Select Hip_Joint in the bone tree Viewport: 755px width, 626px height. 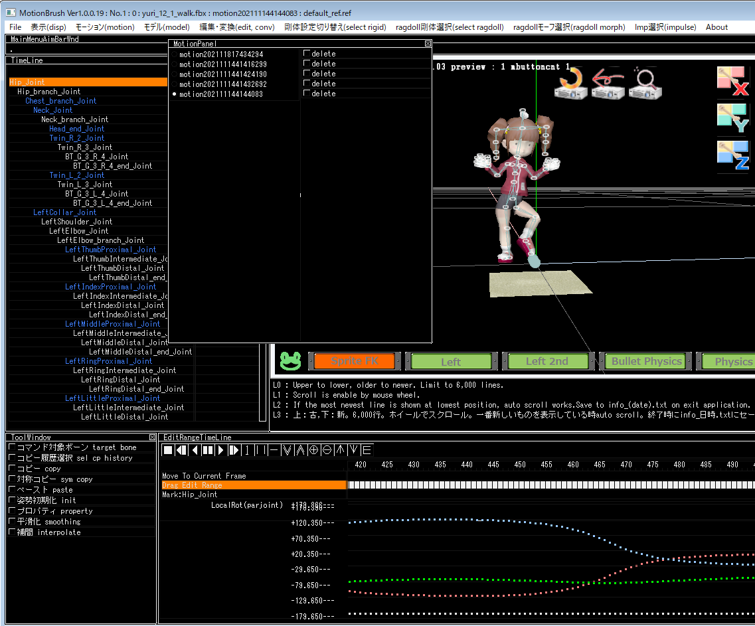pos(27,82)
